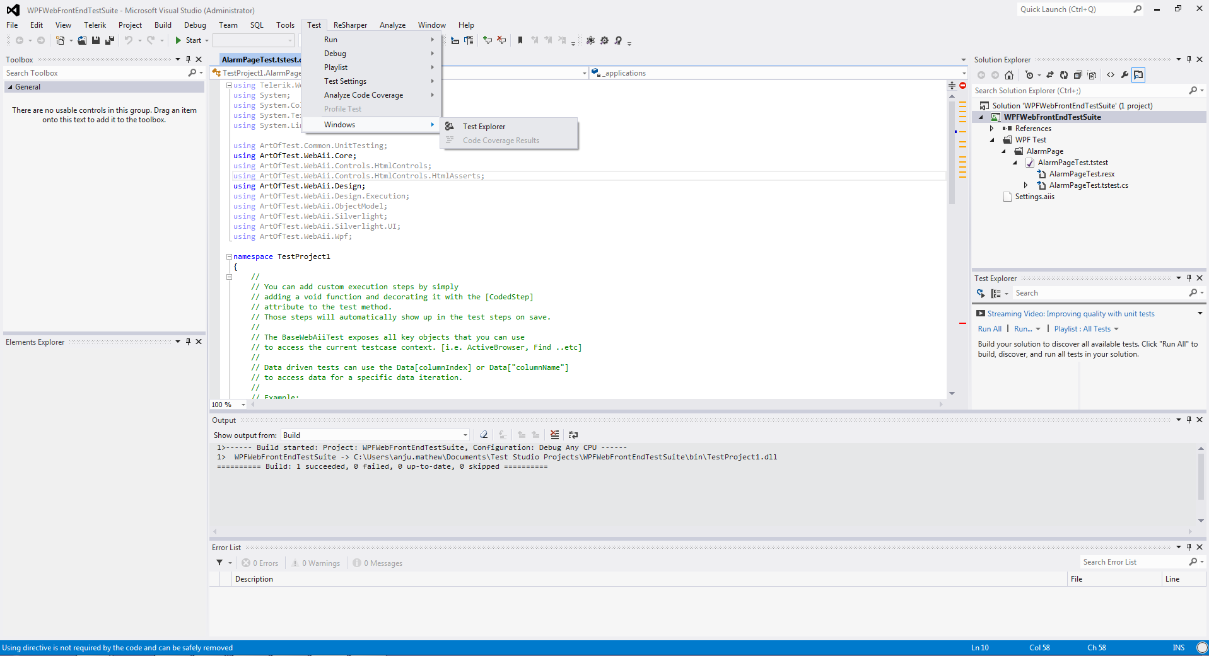Clear all output with the eraser icon
Screen dimensions: 1209x656
click(x=484, y=435)
